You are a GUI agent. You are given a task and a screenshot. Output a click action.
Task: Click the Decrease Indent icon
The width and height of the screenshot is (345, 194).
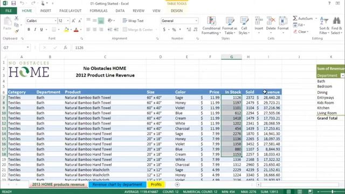[110, 30]
